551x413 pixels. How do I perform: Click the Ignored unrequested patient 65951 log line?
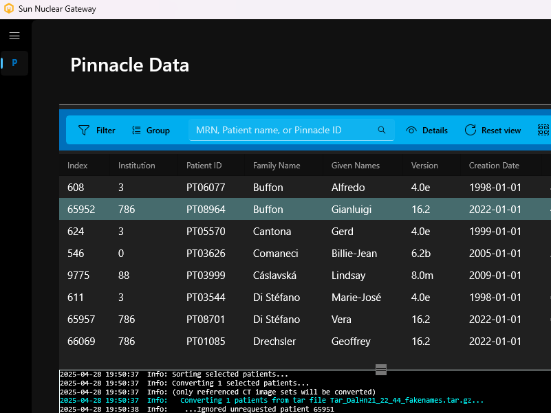[x=197, y=409]
